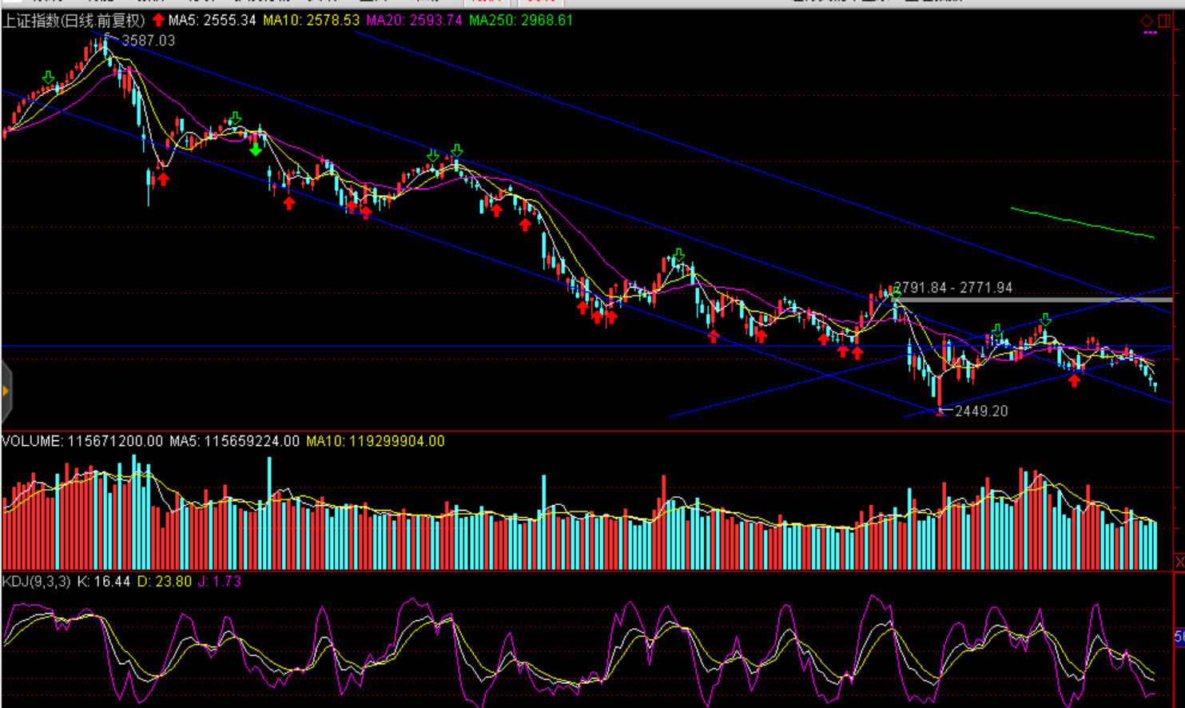Click the red diamond icon at top right
This screenshot has width=1185, height=708.
(1147, 21)
